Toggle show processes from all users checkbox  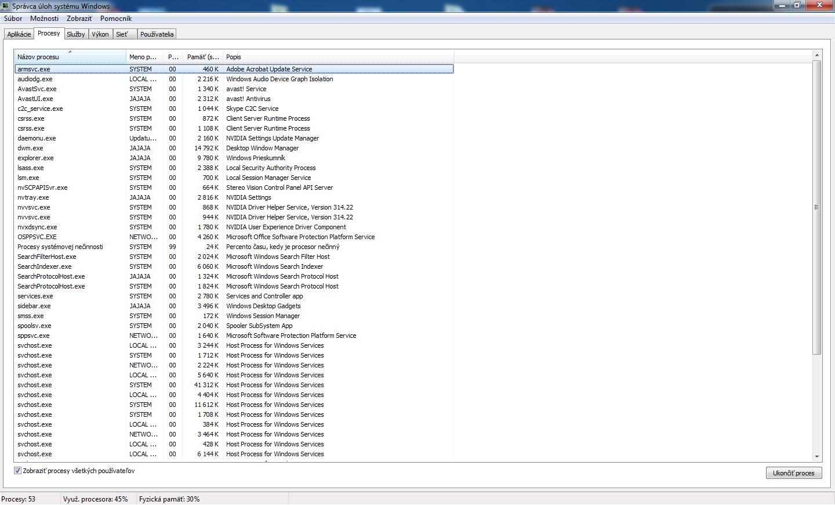[x=17, y=471]
